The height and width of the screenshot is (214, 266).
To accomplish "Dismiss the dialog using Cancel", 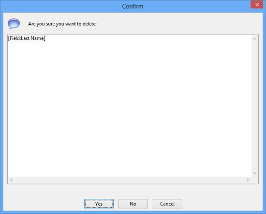I will [167, 204].
